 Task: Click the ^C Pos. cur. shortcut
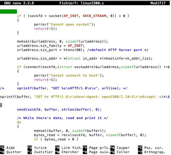pyautogui.click(x=150, y=148)
